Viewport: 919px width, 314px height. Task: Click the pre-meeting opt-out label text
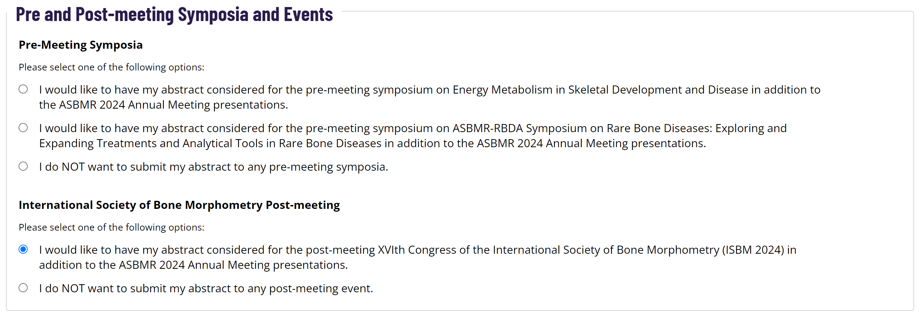[x=213, y=166]
